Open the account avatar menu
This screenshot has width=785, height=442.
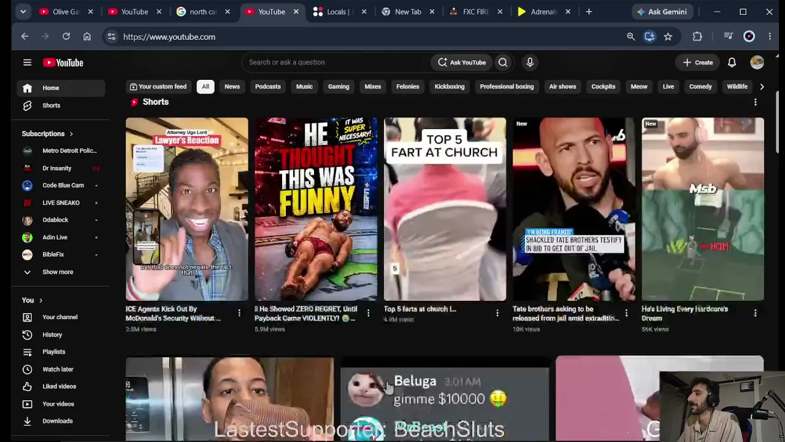coord(757,62)
